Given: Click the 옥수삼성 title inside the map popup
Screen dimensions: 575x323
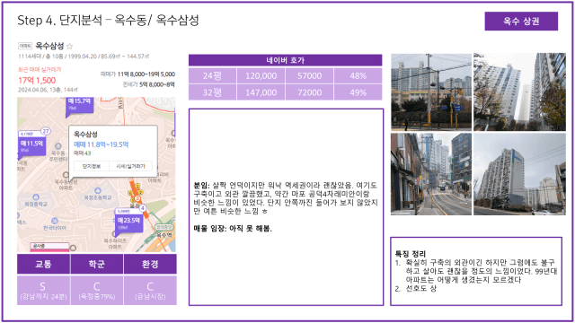Looking at the screenshot, I should coord(85,134).
